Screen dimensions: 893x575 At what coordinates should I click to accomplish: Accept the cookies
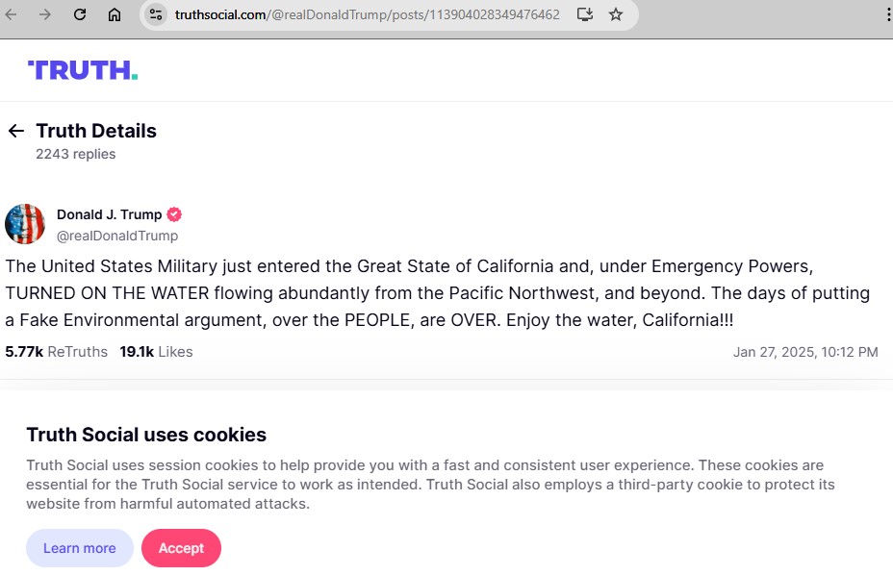click(181, 548)
